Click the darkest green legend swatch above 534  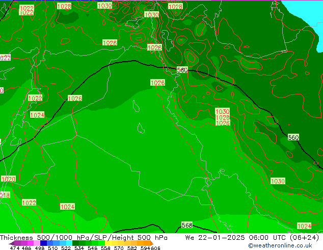pyautogui.click(x=75, y=243)
